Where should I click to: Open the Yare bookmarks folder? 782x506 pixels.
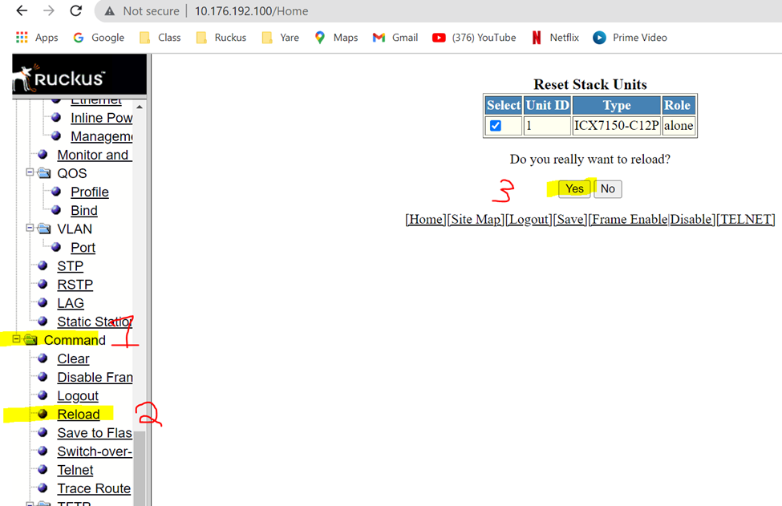pyautogui.click(x=281, y=38)
